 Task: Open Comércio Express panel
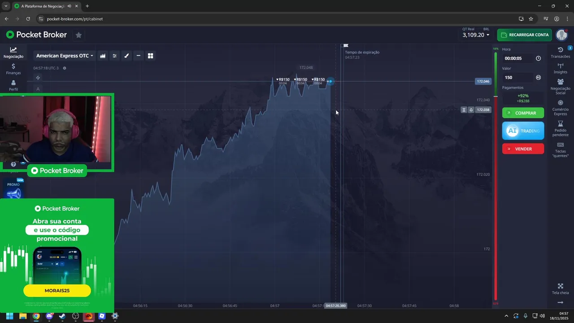pyautogui.click(x=561, y=108)
